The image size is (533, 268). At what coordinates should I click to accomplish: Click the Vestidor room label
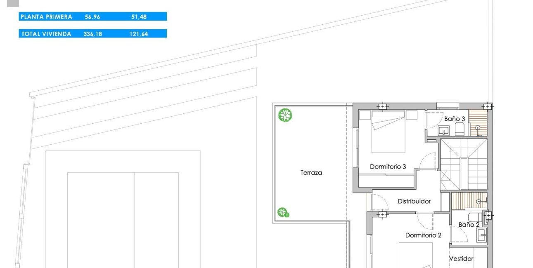click(461, 259)
